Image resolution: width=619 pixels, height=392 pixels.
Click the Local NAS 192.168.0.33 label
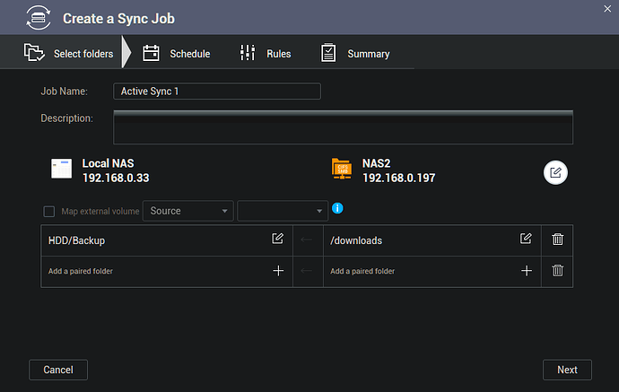click(x=116, y=170)
